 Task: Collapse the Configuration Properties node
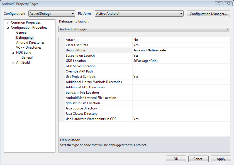pos(8,28)
